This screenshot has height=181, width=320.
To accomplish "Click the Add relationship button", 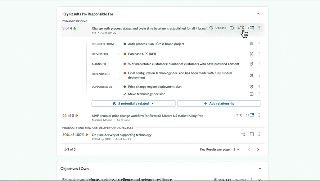I will pos(219,104).
